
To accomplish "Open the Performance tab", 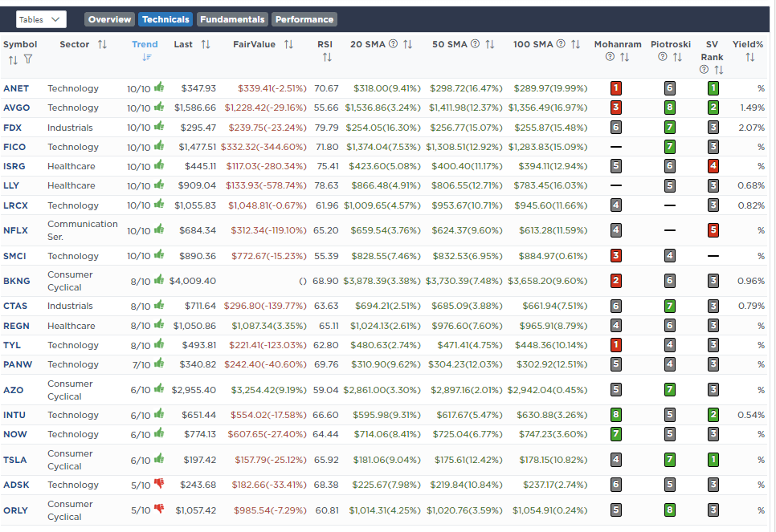I will [304, 19].
